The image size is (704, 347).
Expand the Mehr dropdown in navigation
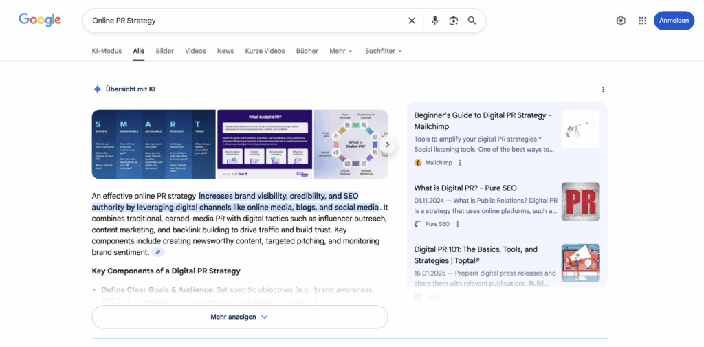coord(340,51)
